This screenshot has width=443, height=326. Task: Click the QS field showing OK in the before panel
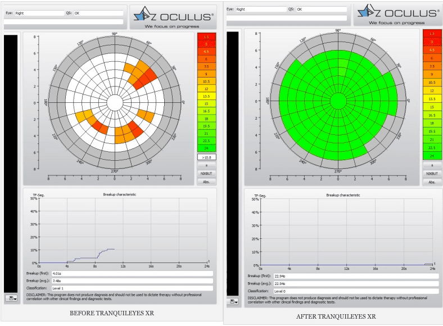tap(98, 13)
